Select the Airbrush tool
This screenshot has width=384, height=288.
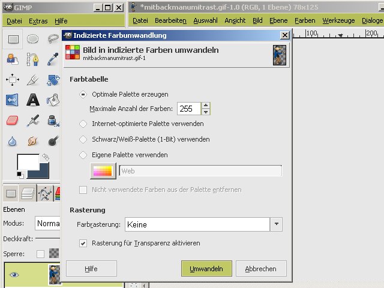point(33,121)
